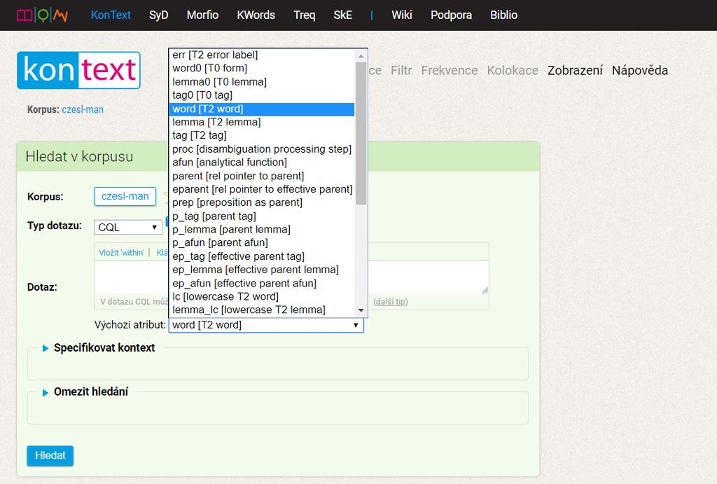Select 'p_tag [parent tag]' option

click(x=262, y=216)
